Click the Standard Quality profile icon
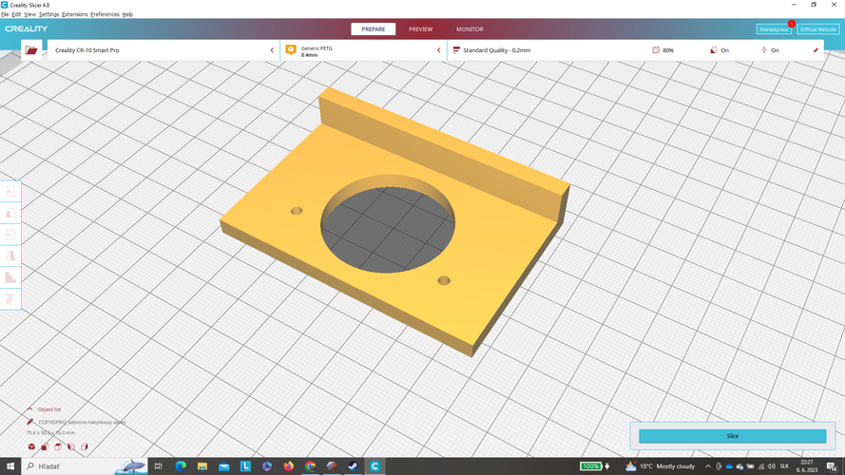Screen dimensions: 845x475 (x=456, y=50)
